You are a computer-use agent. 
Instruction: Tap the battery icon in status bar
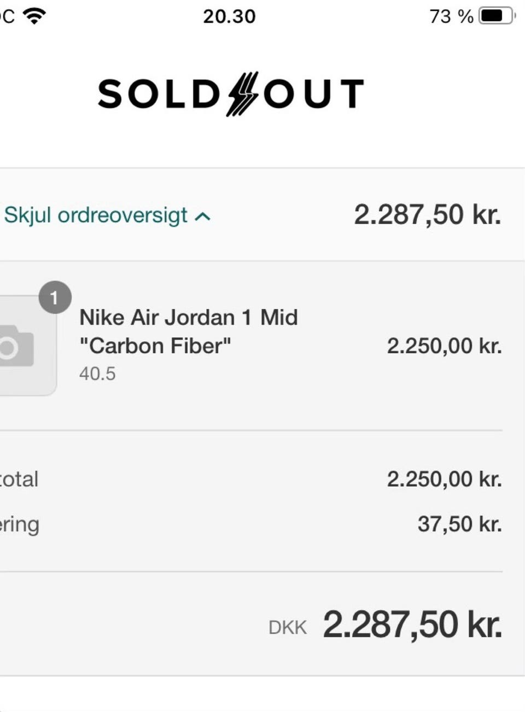point(497,16)
